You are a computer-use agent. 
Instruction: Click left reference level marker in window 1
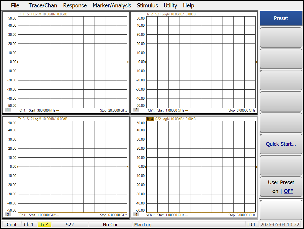[17, 62]
